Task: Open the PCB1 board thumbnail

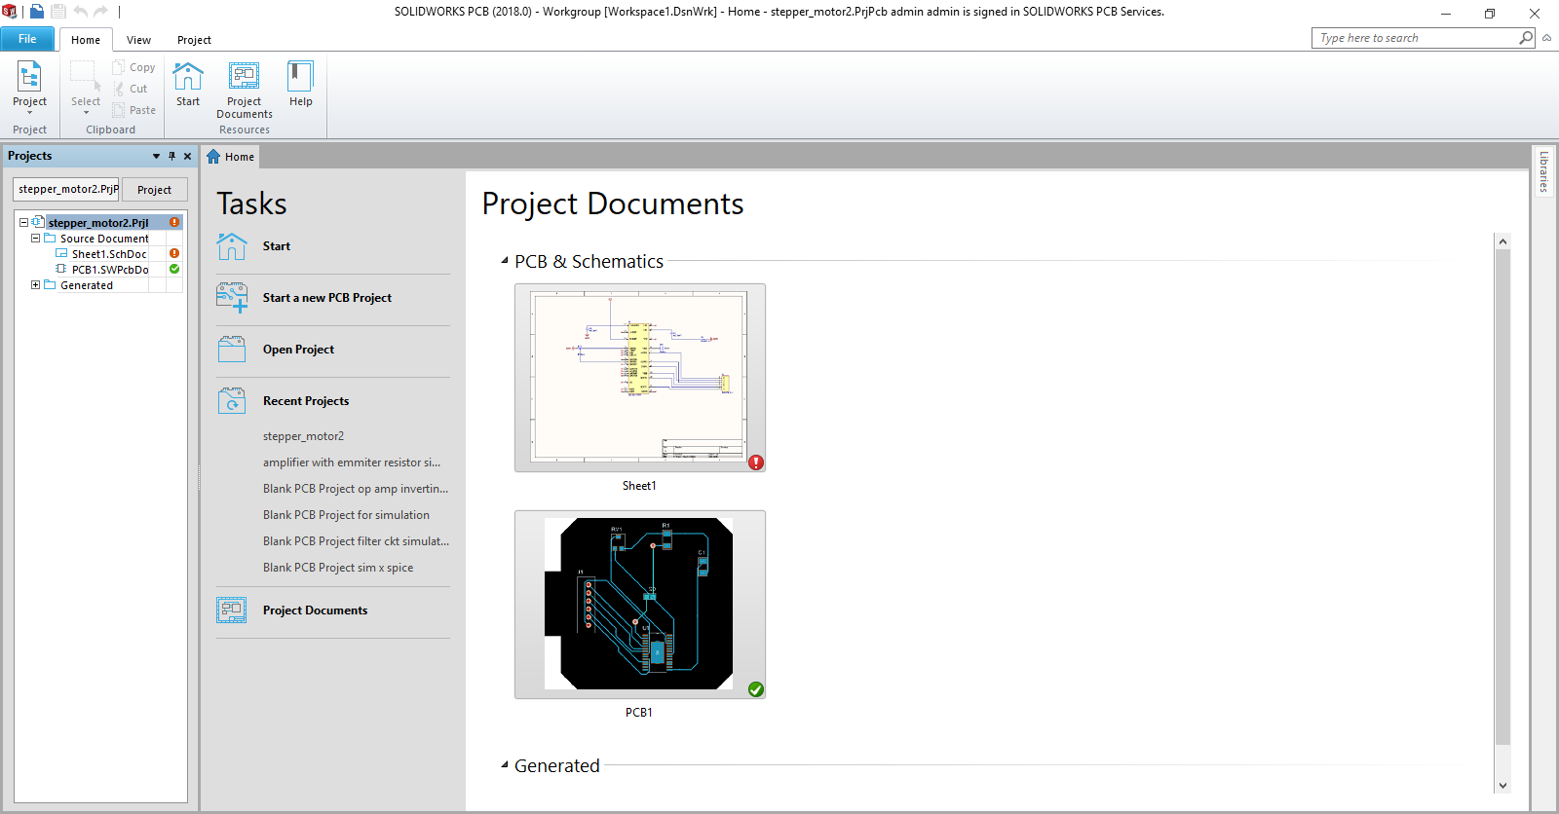Action: tap(640, 605)
